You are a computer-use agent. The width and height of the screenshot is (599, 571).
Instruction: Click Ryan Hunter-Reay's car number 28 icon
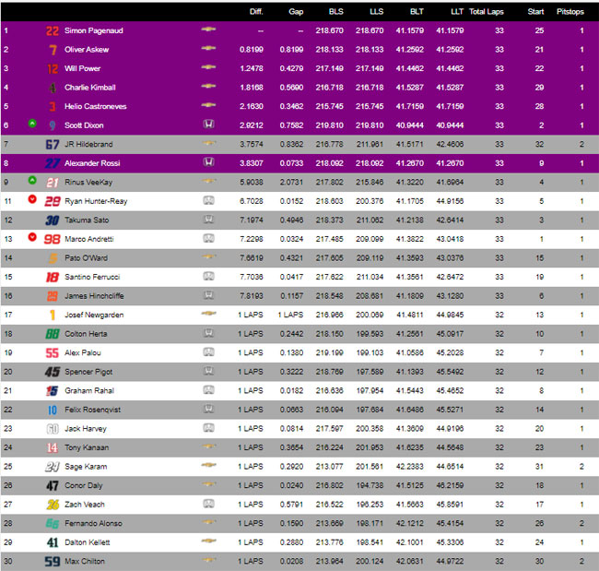pyautogui.click(x=53, y=201)
